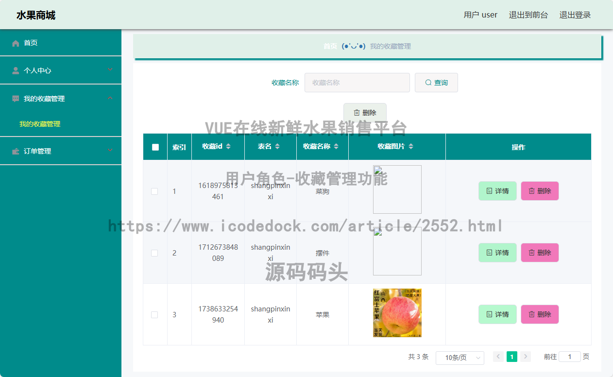This screenshot has width=613, height=377.
Task: Open 详情 for 苹果 row
Action: click(x=497, y=314)
